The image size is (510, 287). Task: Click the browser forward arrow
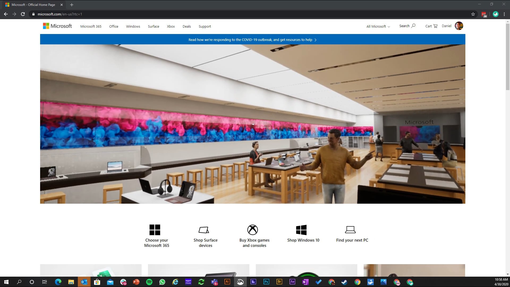tap(14, 14)
